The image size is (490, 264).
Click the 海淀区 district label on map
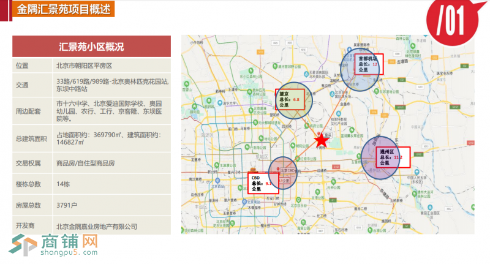207,135
